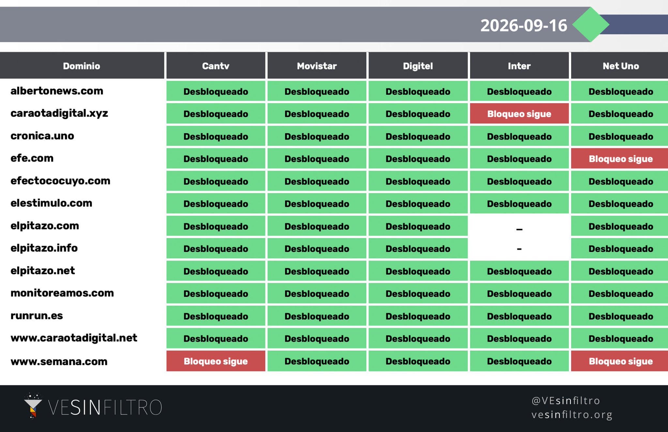
Task: Click the monitoreamos.com domain name
Action: click(62, 293)
